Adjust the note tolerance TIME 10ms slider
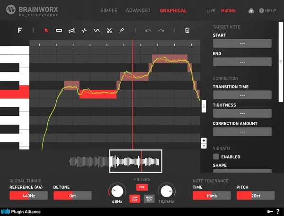This screenshot has width=284, height=216. [212, 196]
